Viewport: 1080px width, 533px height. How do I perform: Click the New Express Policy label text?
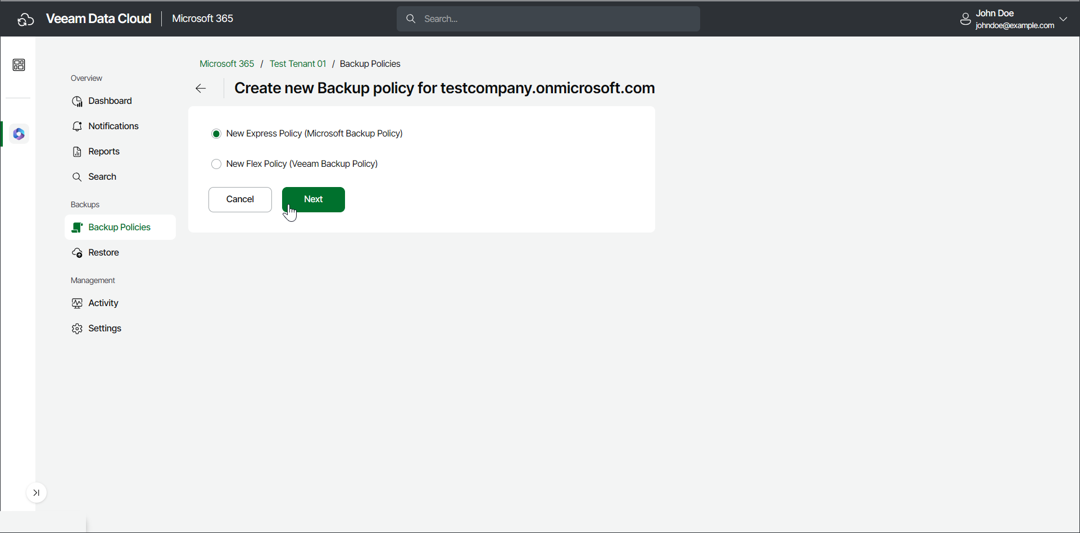click(x=315, y=134)
